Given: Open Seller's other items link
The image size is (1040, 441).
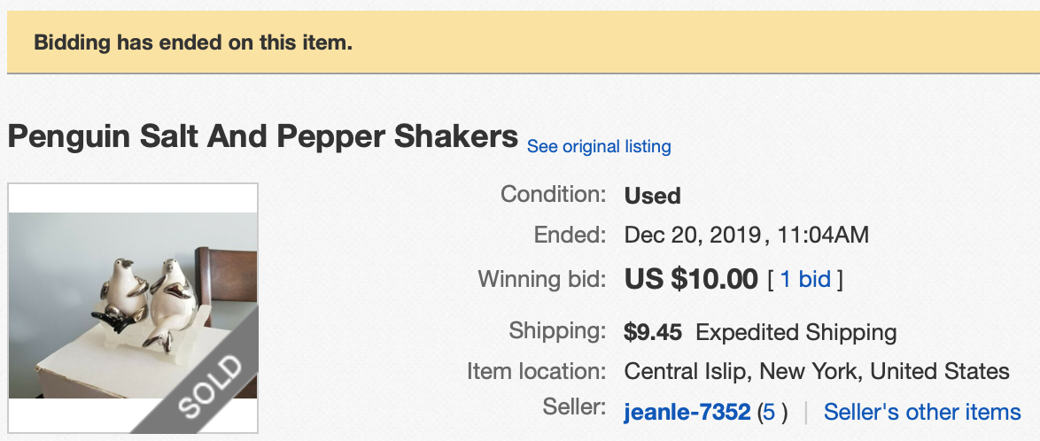Looking at the screenshot, I should (922, 412).
